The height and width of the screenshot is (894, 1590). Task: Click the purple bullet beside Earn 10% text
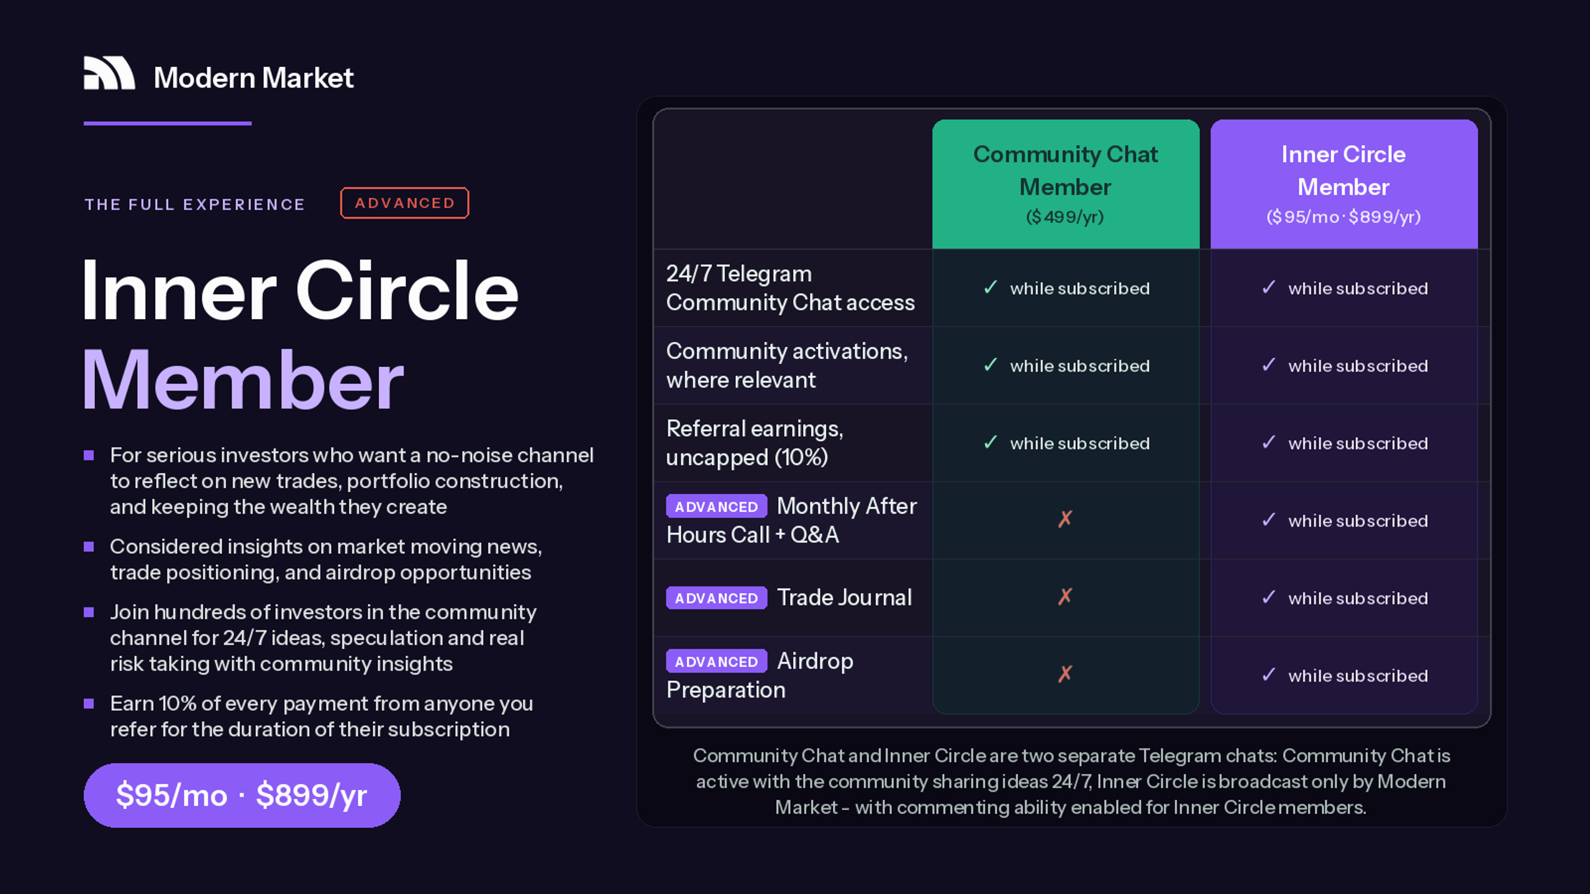89,703
